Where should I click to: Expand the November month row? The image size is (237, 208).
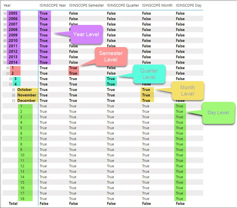pyautogui.click(x=14, y=95)
